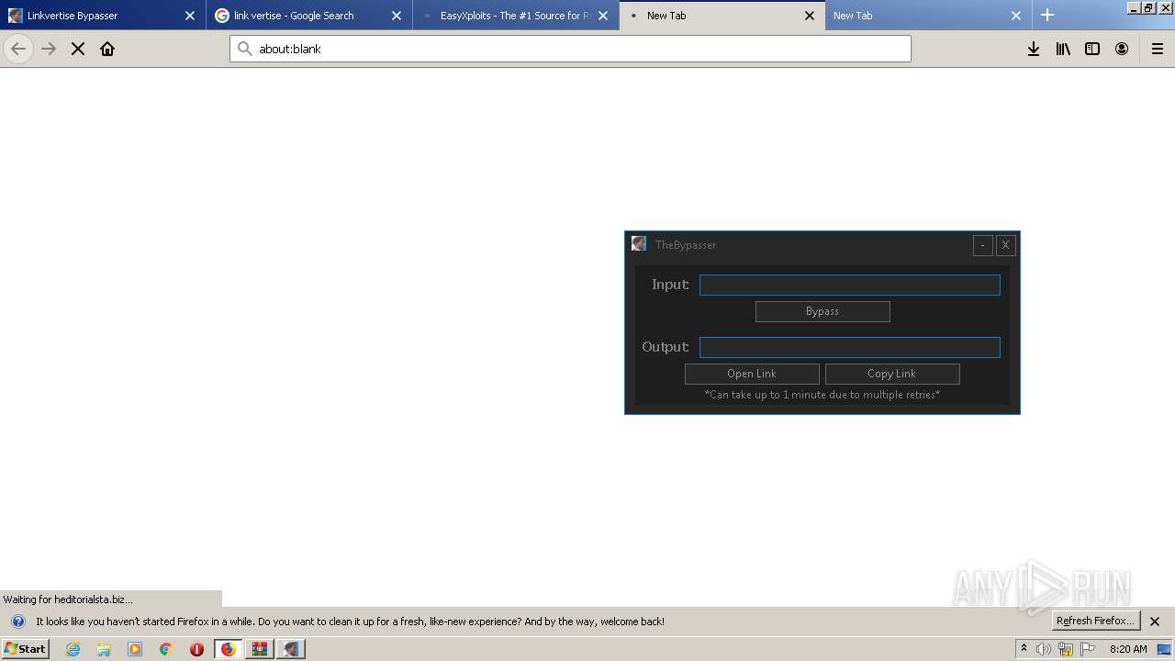
Task: Focus the Output text field in TheBypasser
Action: [x=850, y=348]
